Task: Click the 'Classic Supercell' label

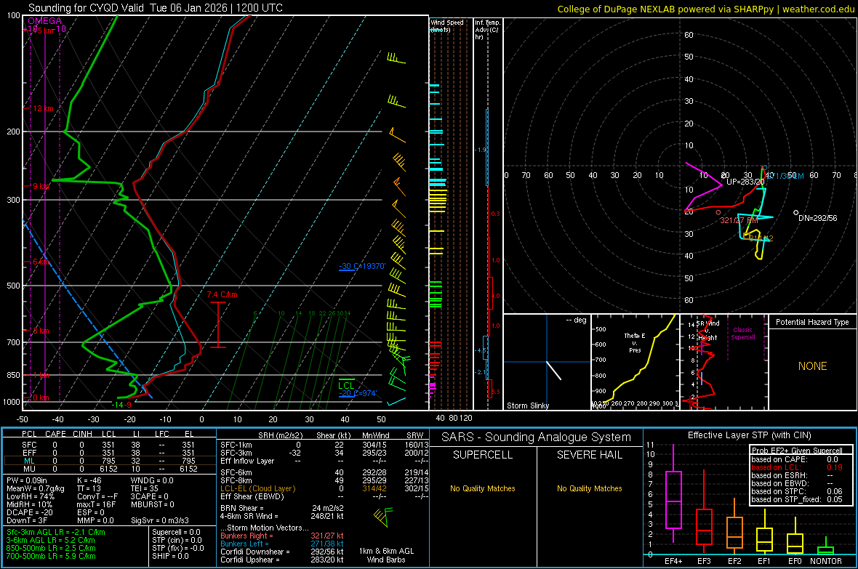Action: (x=742, y=334)
